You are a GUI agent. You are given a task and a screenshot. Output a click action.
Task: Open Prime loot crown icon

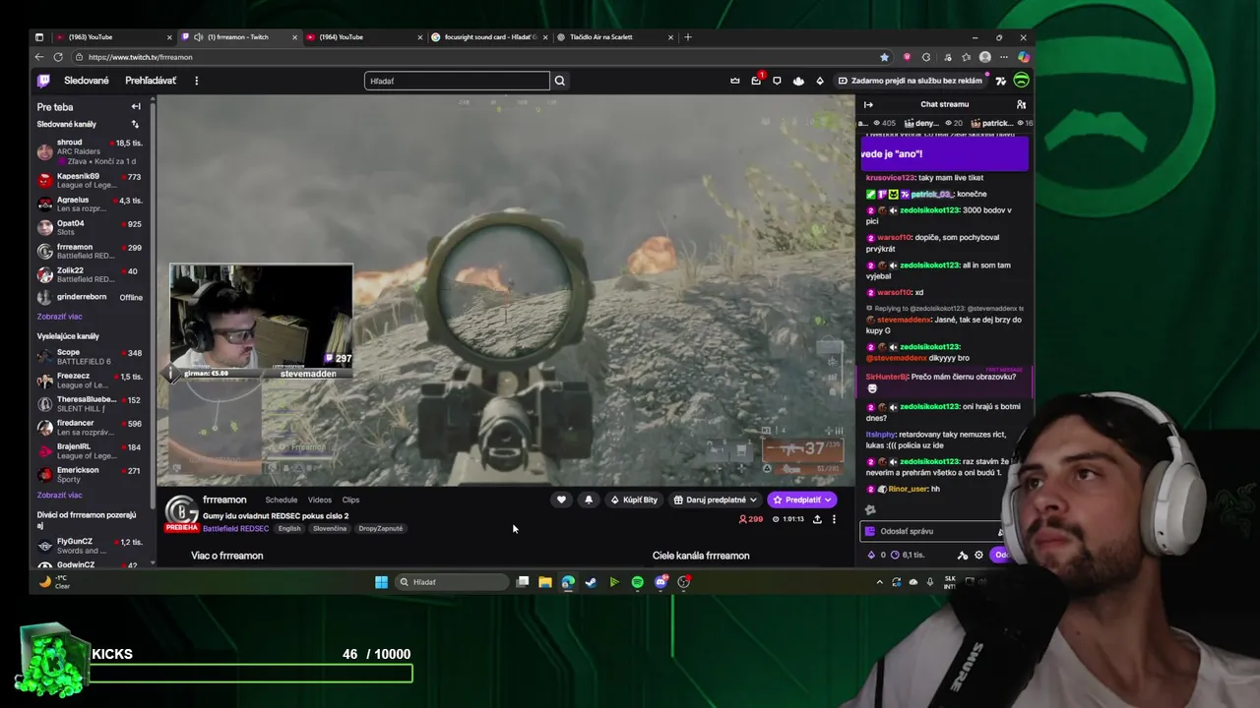tap(734, 81)
